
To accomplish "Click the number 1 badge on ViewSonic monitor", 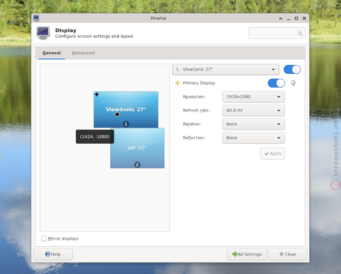I will (x=126, y=124).
